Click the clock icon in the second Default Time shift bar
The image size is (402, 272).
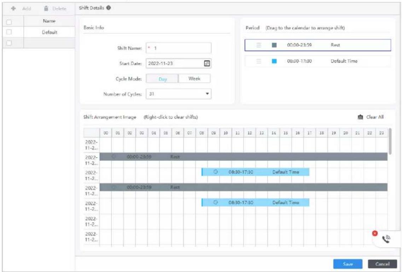(x=216, y=202)
